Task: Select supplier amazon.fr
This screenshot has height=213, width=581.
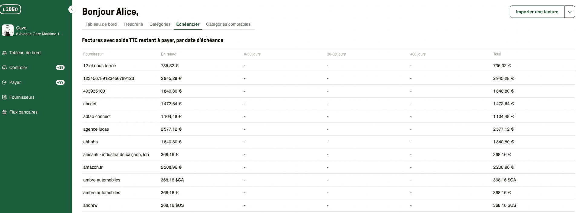Action: click(93, 167)
